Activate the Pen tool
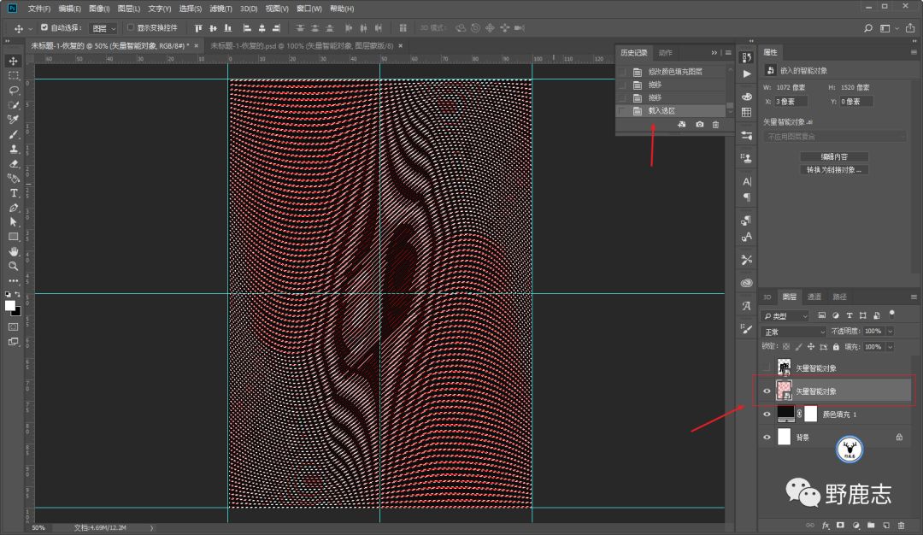Viewport: 923px width, 535px height. (x=14, y=208)
